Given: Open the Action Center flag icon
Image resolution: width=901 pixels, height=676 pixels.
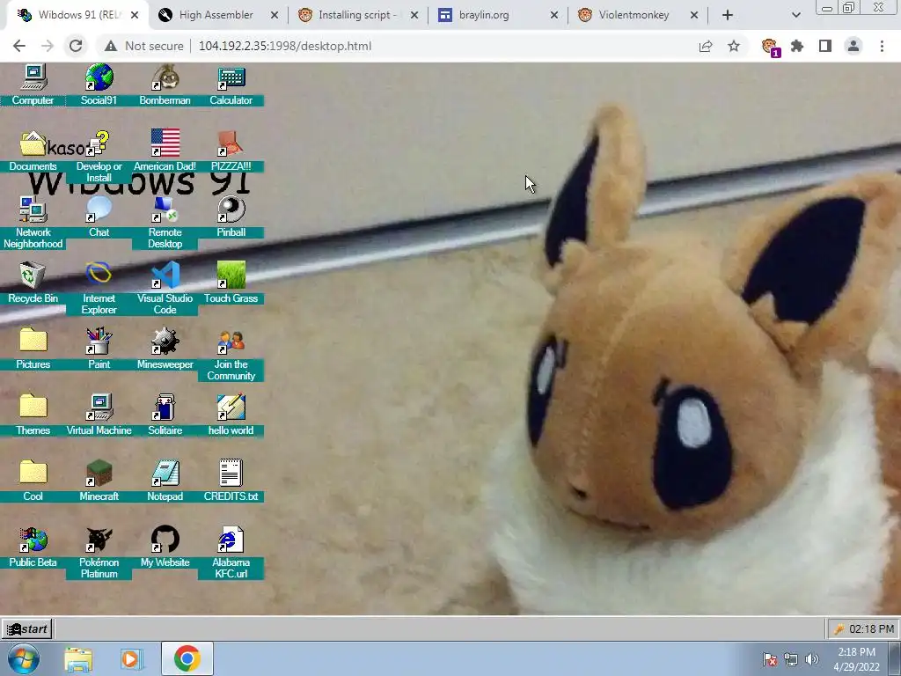Looking at the screenshot, I should click(x=769, y=659).
